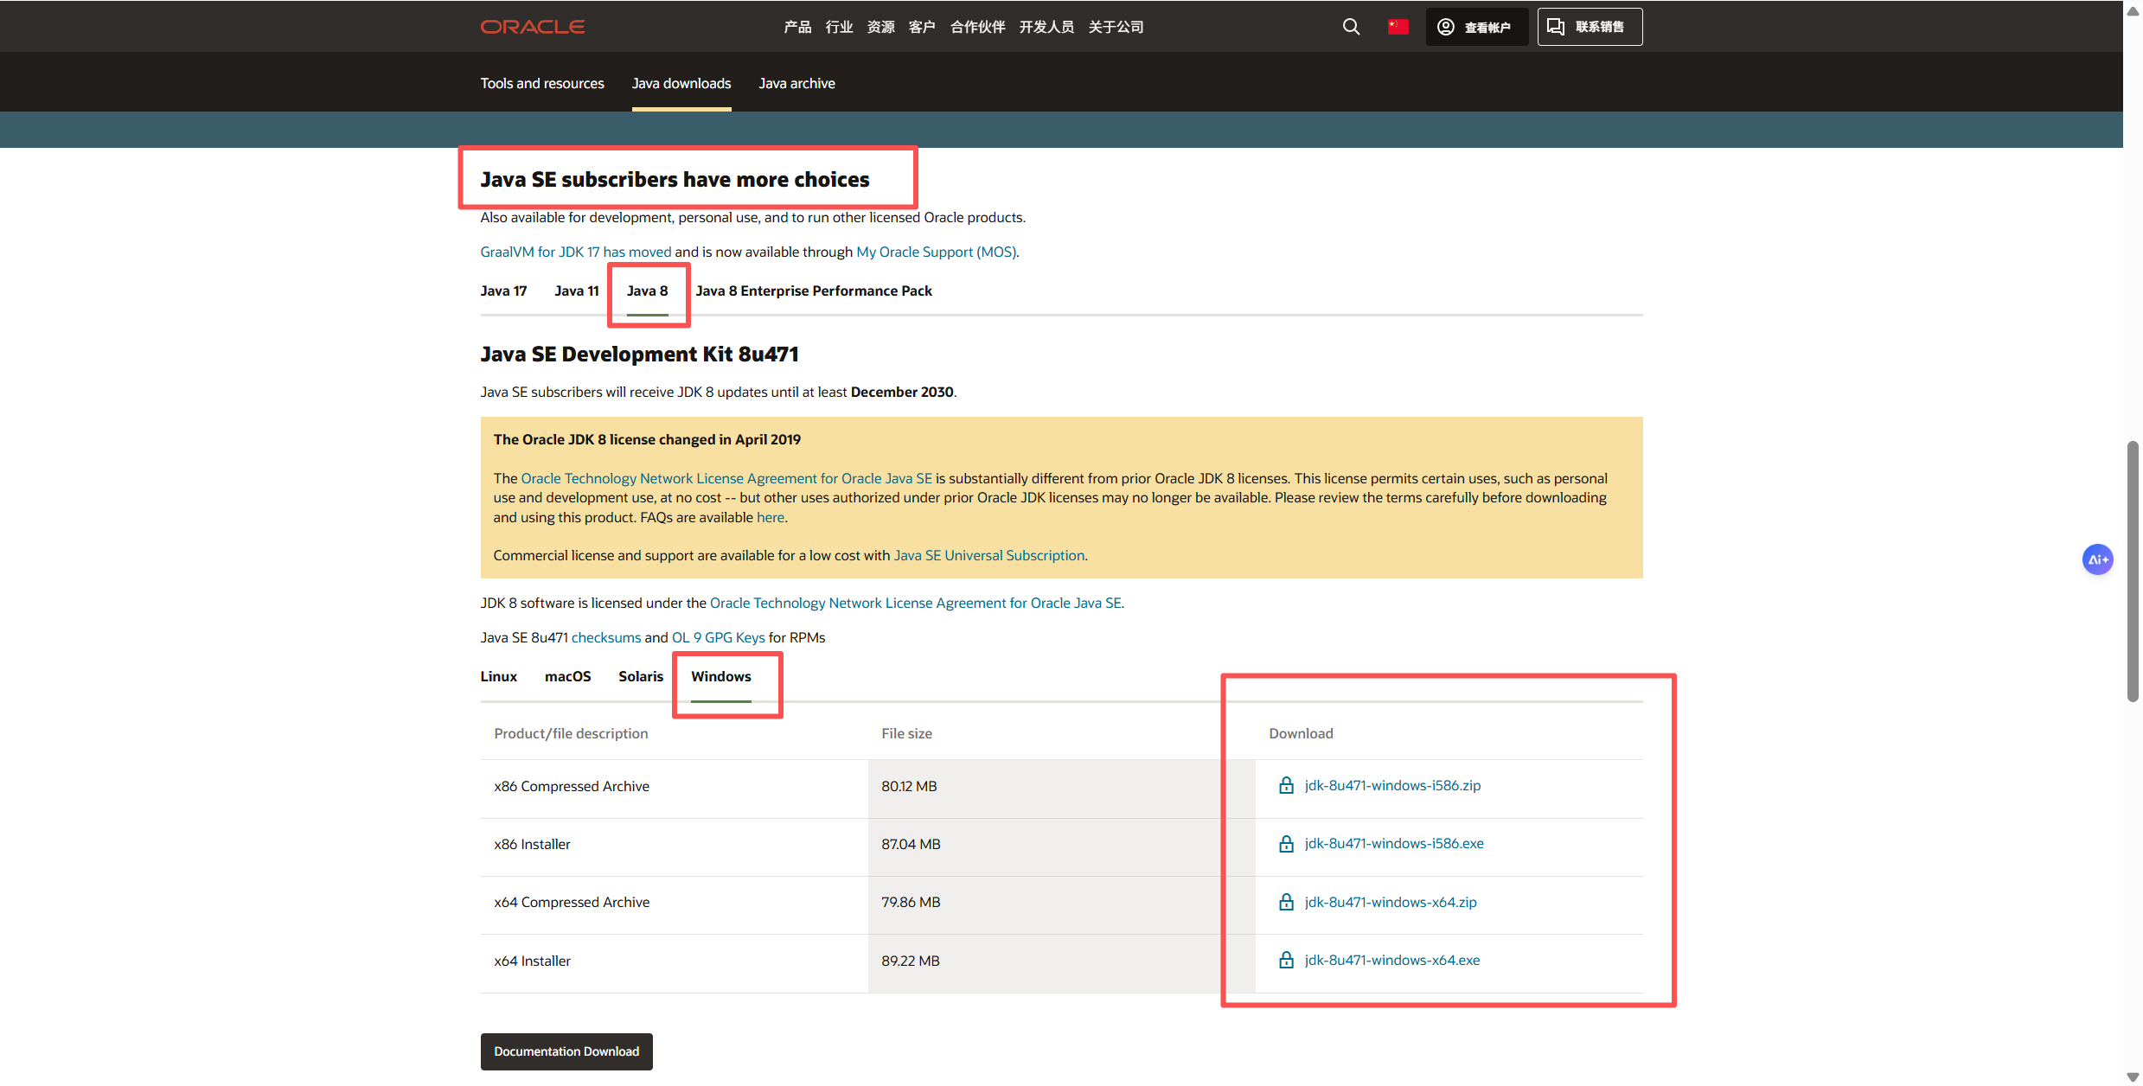The image size is (2143, 1086).
Task: Open the 产品 menu
Action: (x=796, y=27)
